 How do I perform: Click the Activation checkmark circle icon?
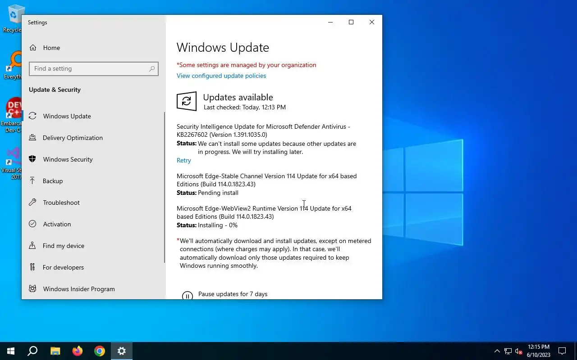pos(32,224)
